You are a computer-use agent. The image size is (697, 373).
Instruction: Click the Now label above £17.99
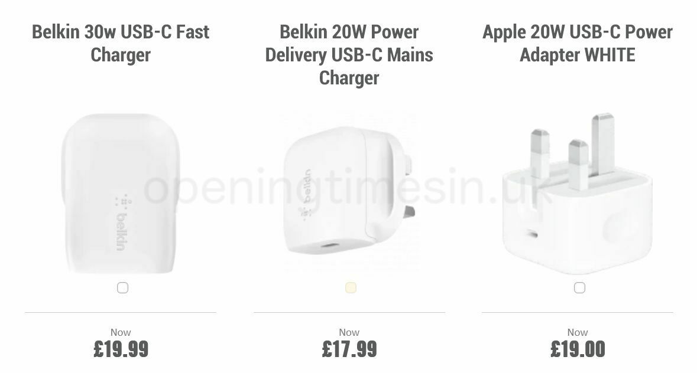(349, 332)
